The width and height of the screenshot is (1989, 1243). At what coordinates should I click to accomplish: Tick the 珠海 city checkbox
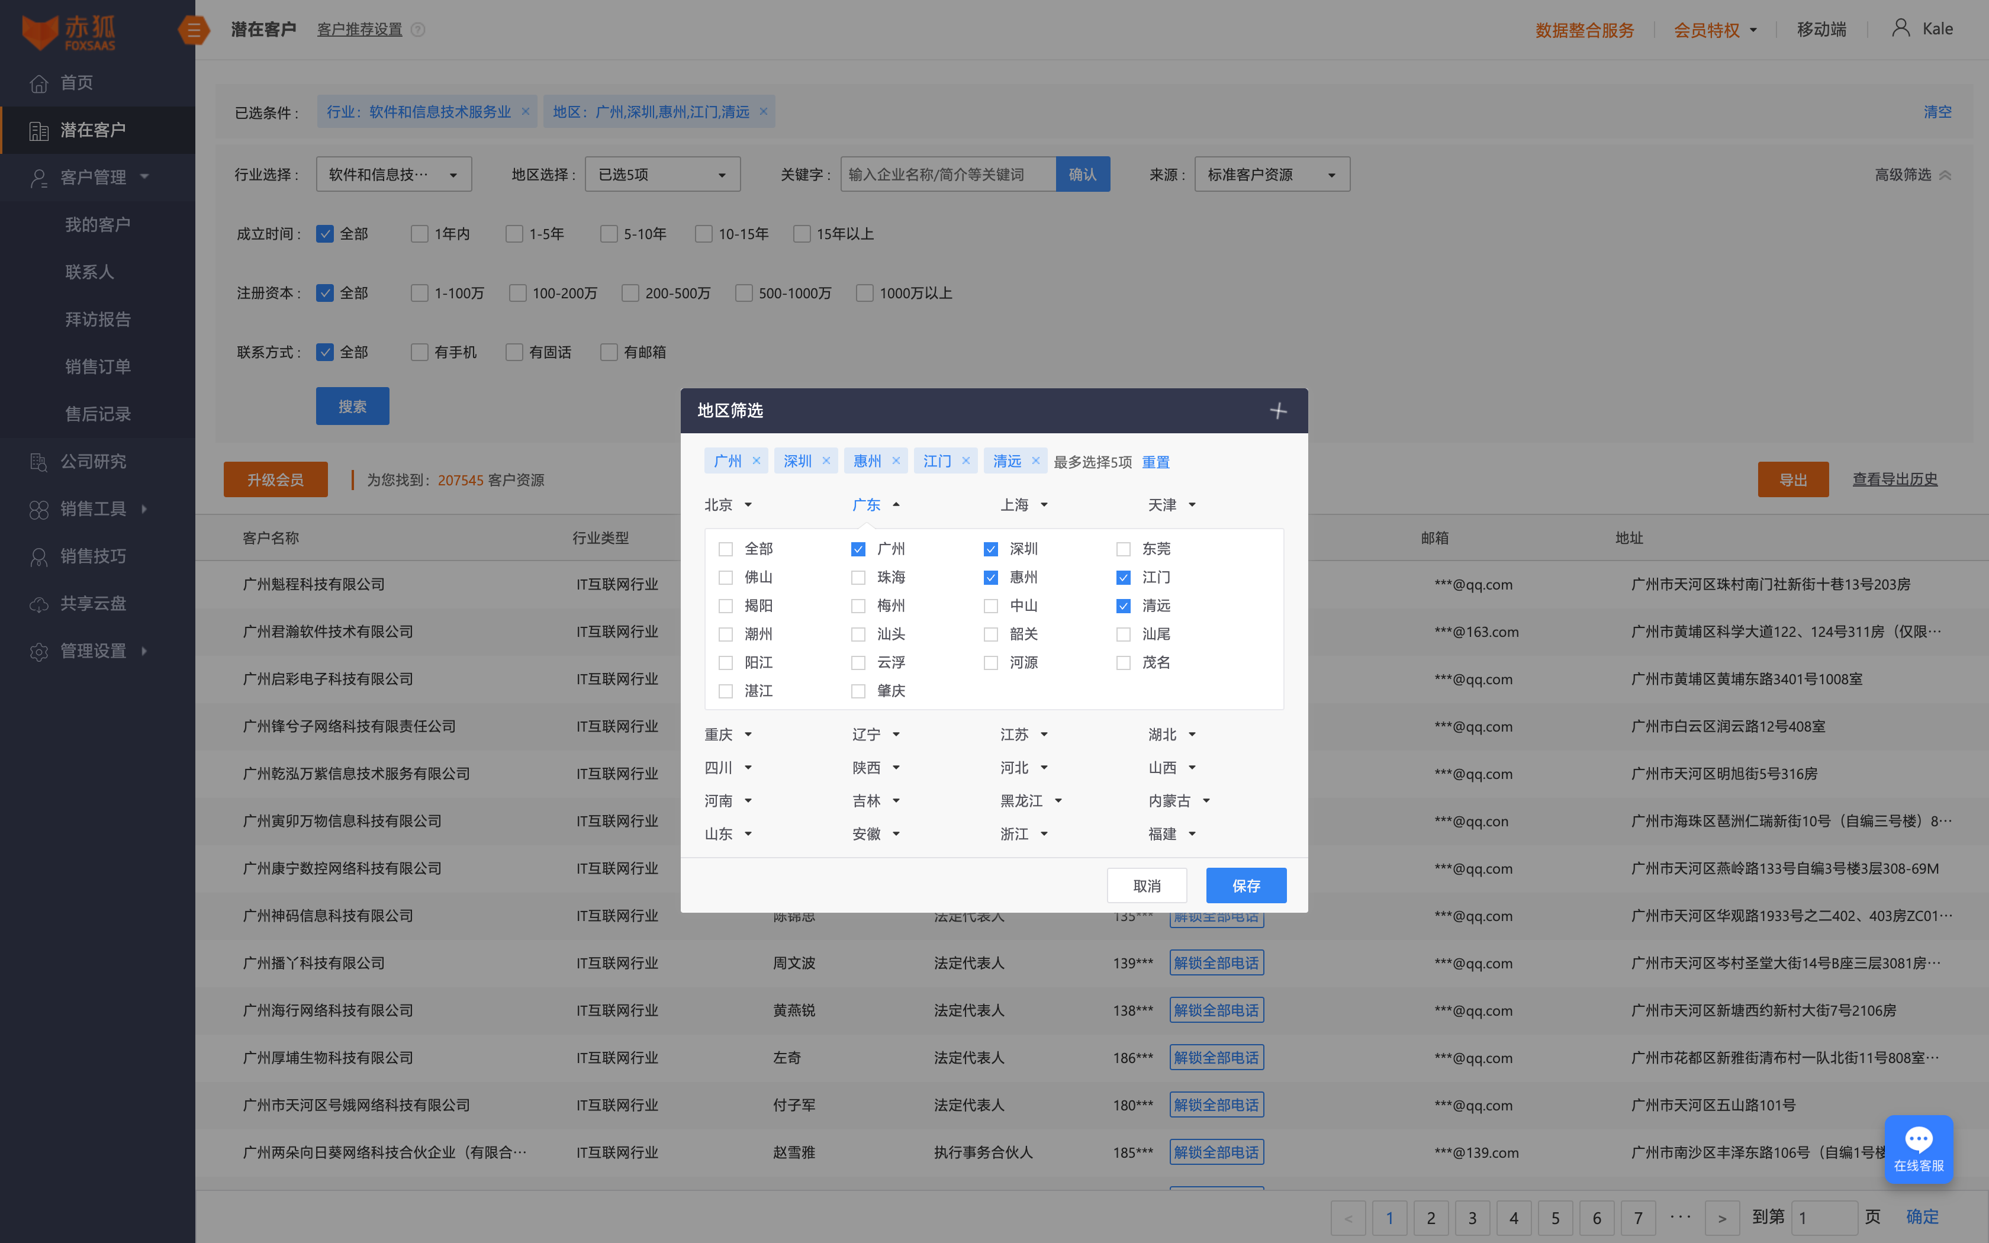(x=858, y=578)
